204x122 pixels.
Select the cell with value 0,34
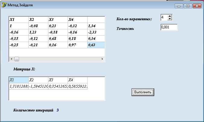(96, 39)
